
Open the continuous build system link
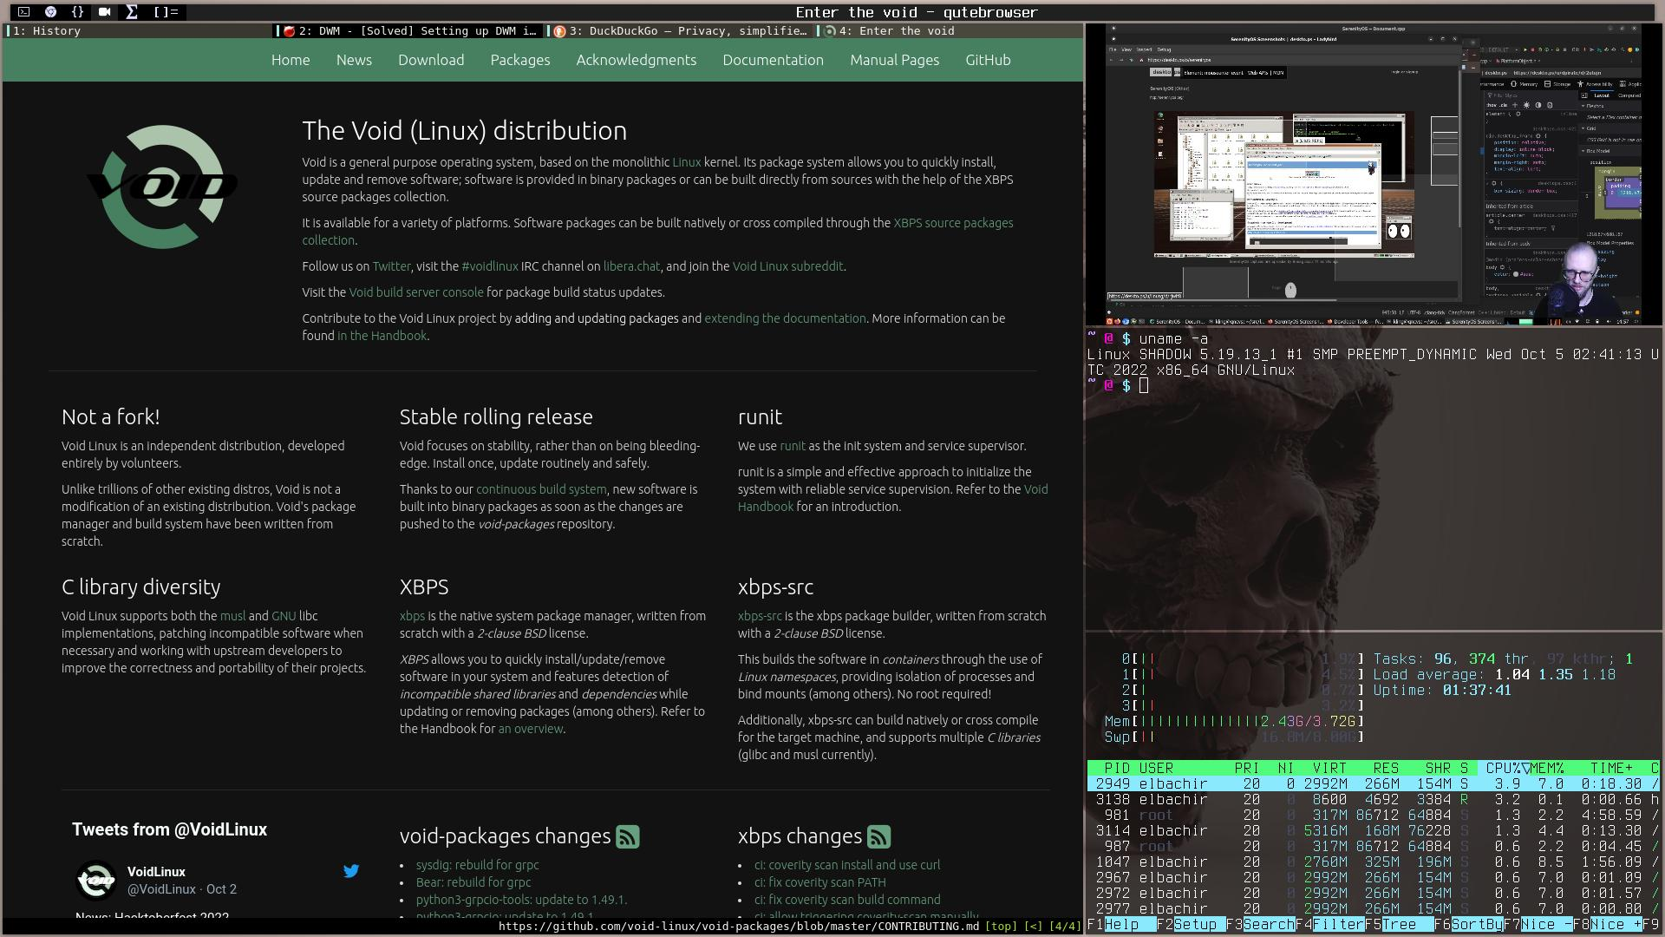tap(541, 489)
